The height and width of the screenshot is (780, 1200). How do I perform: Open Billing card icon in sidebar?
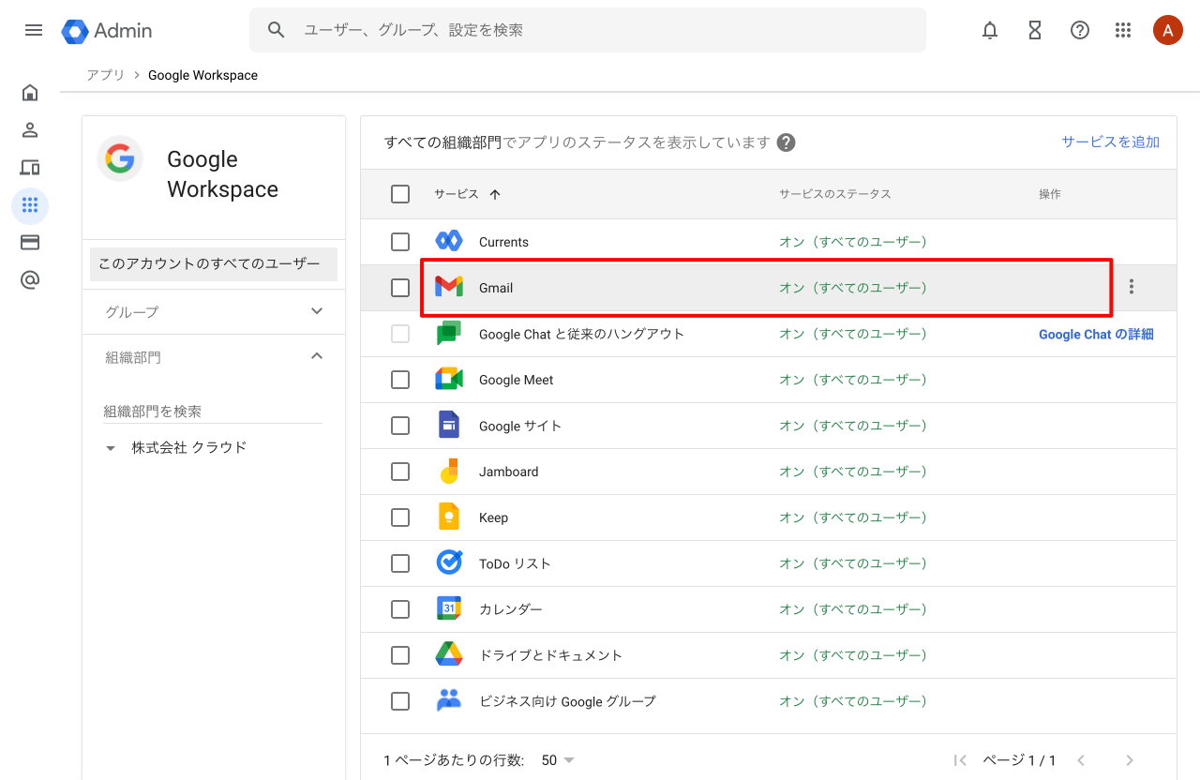click(x=30, y=243)
